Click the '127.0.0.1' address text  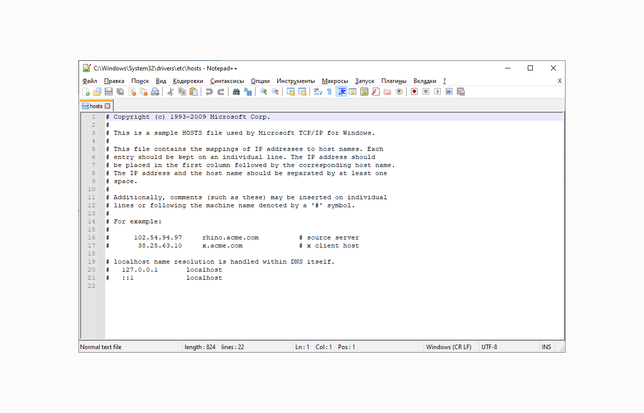pos(140,270)
